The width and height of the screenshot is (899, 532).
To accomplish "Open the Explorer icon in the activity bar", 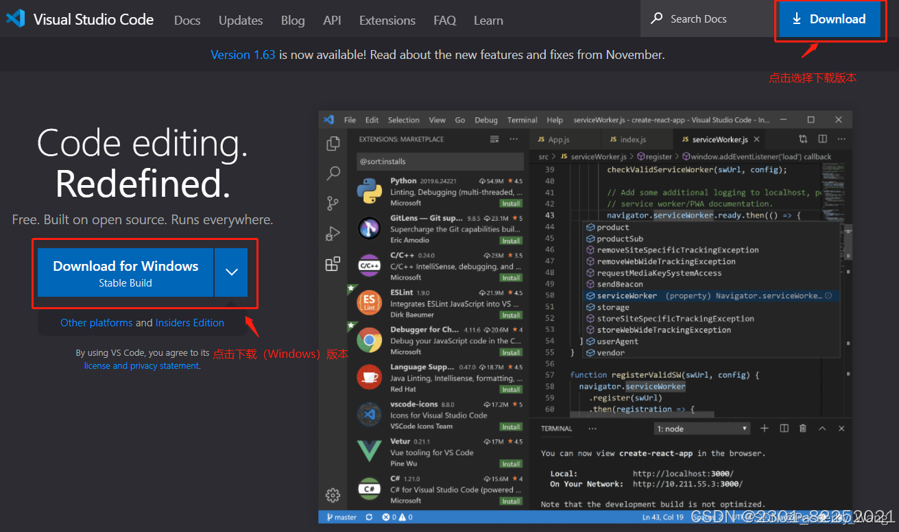I will (333, 143).
